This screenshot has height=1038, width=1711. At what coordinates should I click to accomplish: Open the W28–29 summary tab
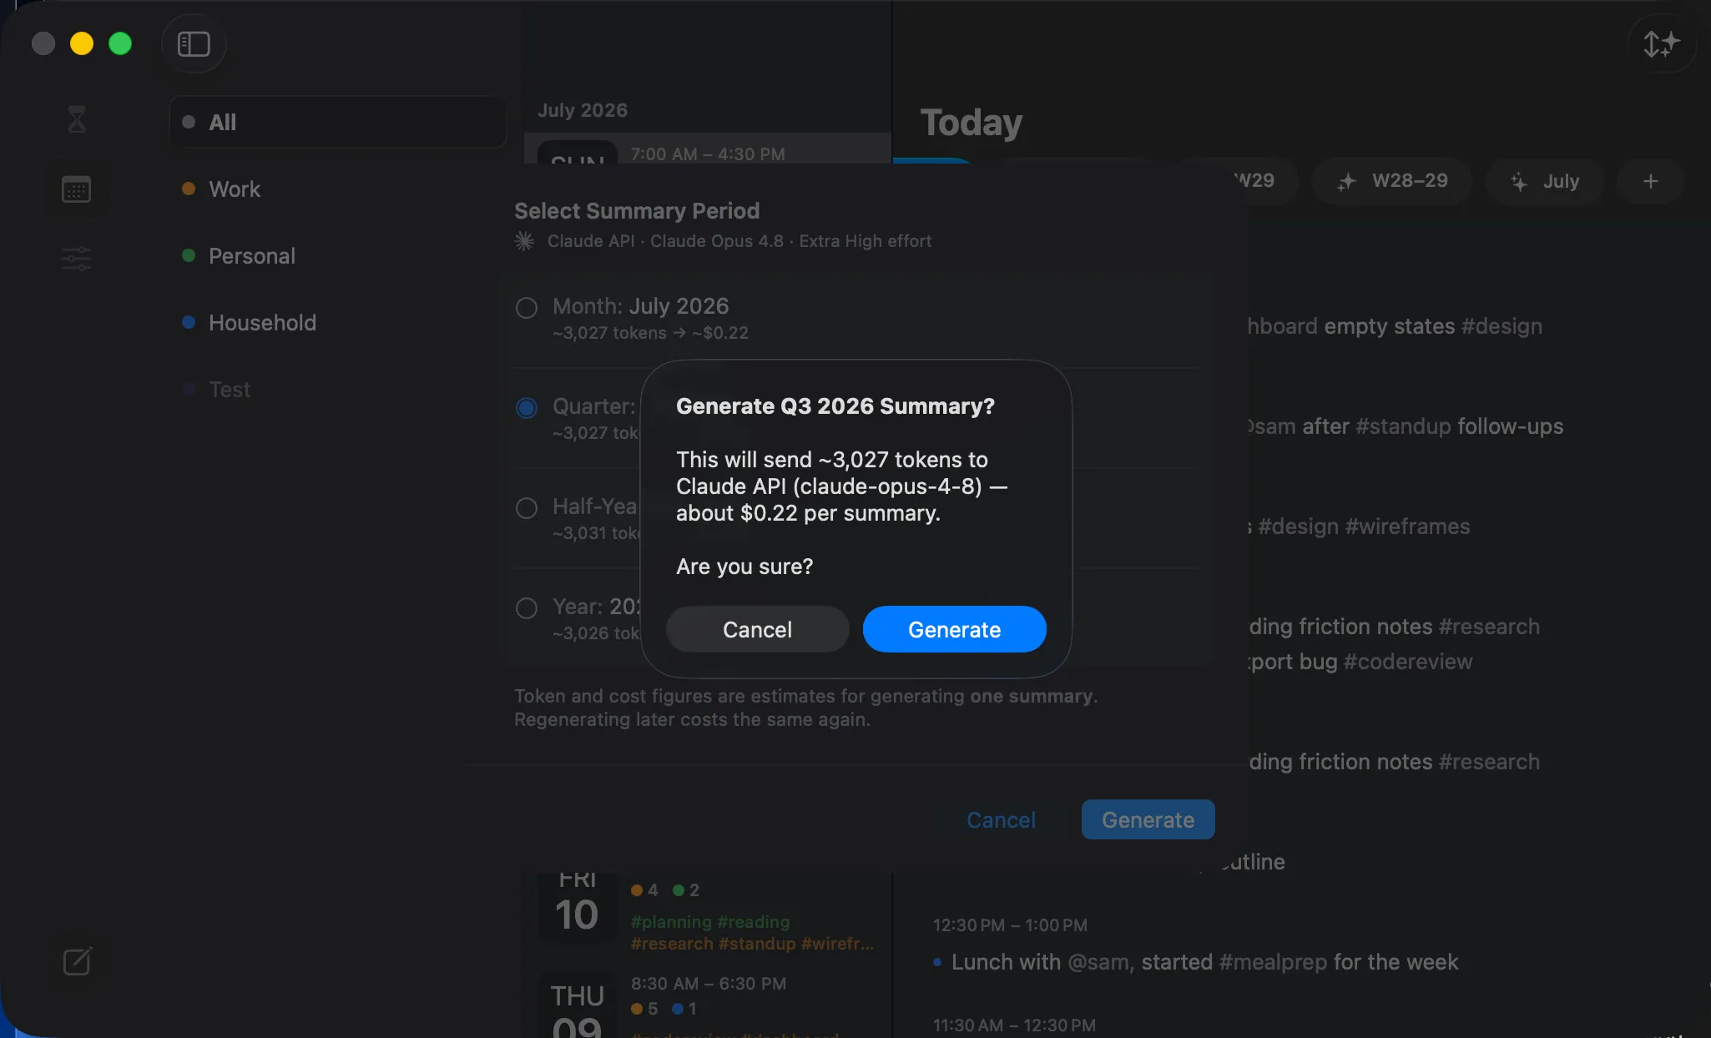tap(1391, 181)
